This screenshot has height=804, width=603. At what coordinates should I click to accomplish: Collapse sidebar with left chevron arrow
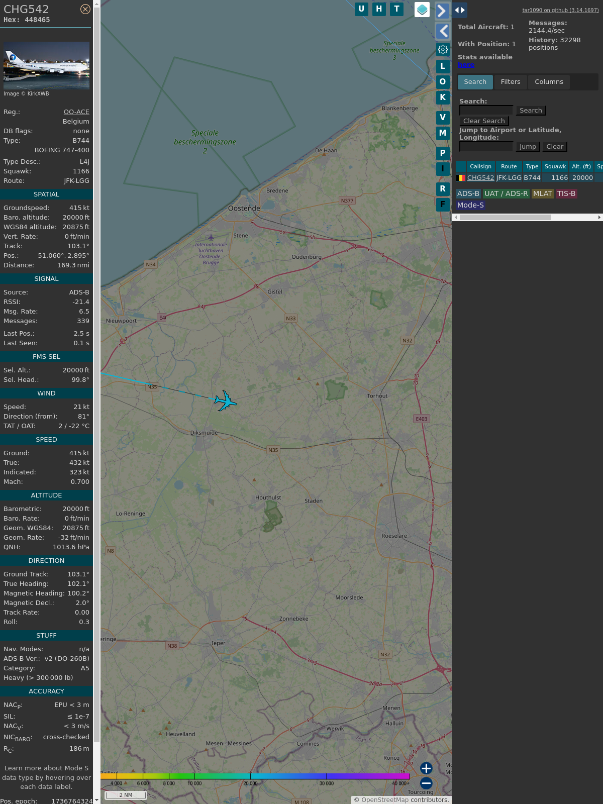coord(442,31)
